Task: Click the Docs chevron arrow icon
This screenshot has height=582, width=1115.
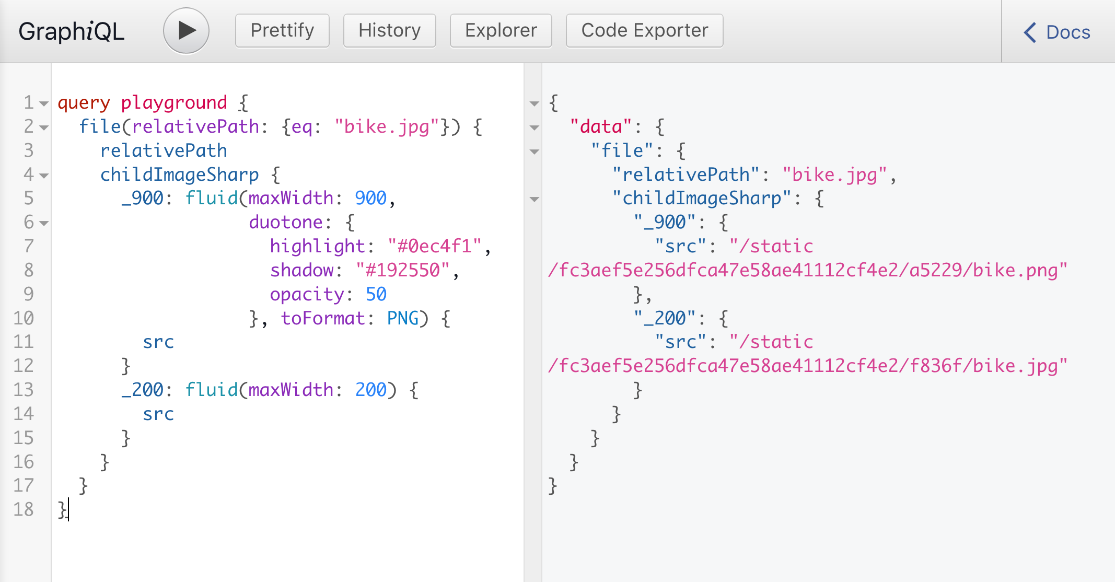Action: (x=1030, y=32)
